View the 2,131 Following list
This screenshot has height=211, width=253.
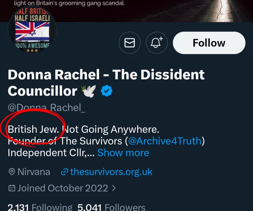point(40,207)
